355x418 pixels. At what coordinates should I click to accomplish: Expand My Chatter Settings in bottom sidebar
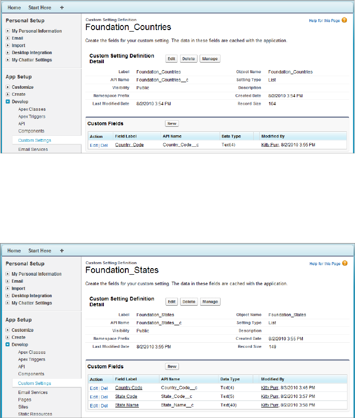(8, 303)
